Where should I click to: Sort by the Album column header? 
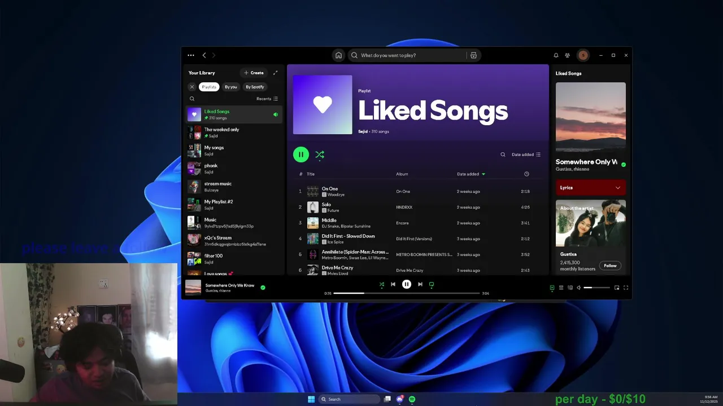[x=402, y=174]
